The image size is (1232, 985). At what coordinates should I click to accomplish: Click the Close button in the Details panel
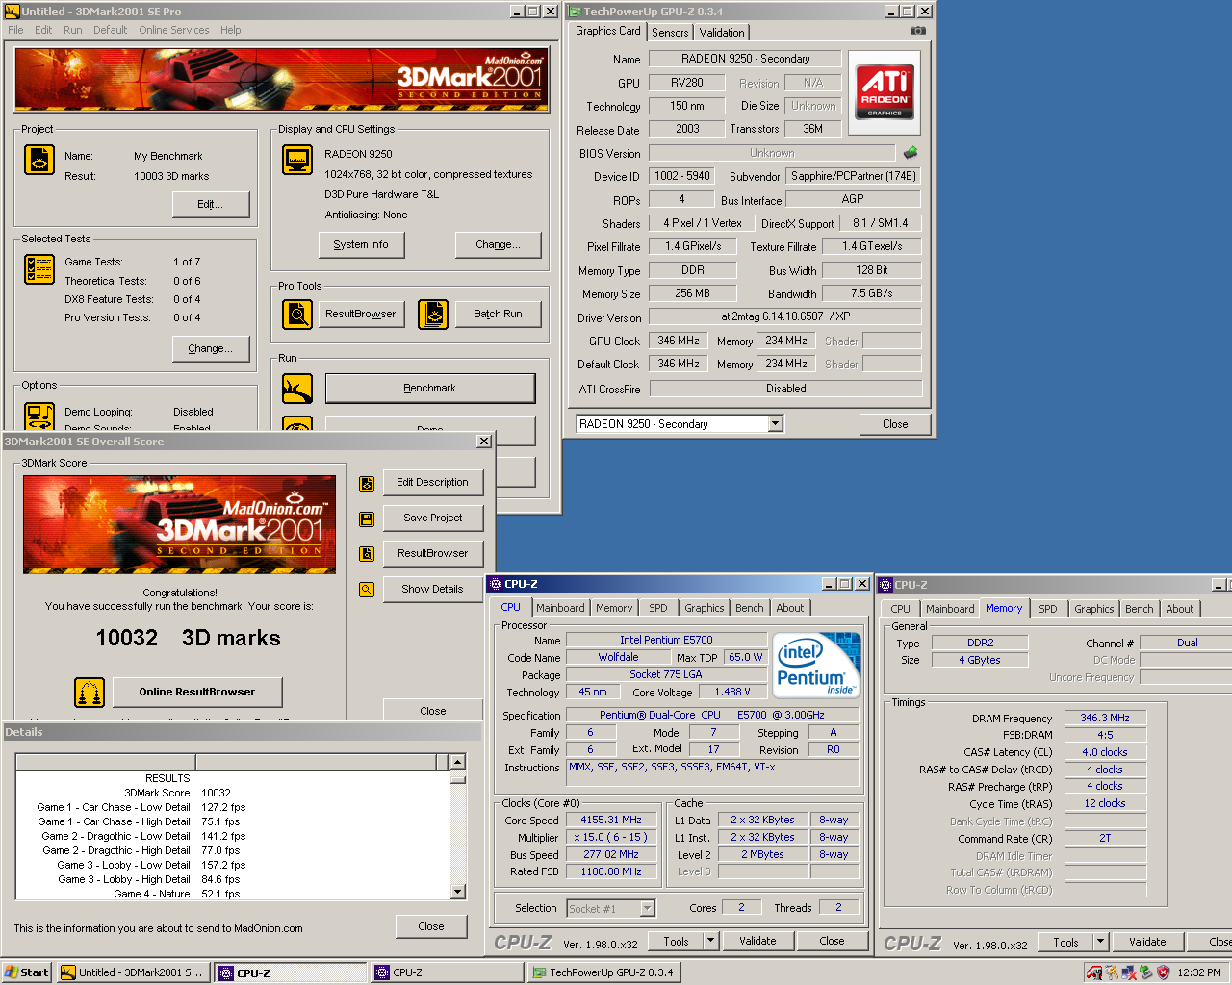point(431,927)
